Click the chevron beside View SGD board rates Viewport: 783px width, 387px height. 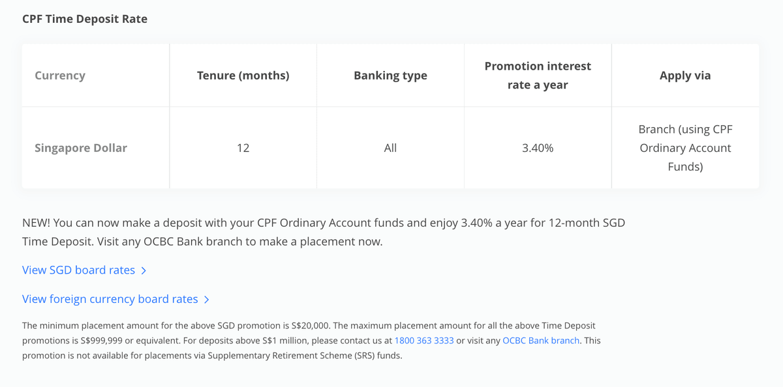coord(144,270)
